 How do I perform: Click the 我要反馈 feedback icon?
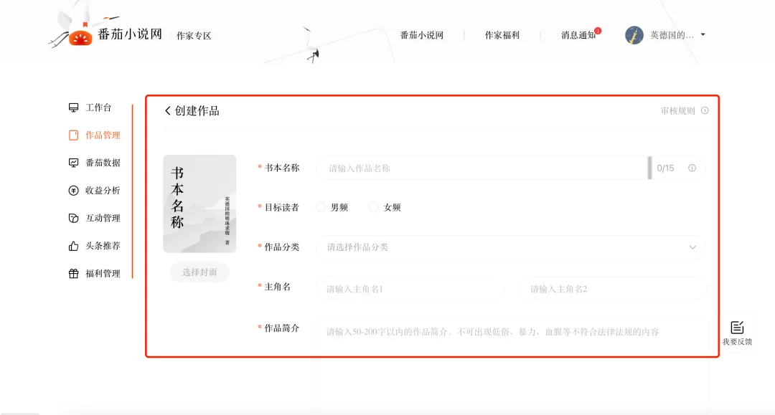click(x=737, y=328)
